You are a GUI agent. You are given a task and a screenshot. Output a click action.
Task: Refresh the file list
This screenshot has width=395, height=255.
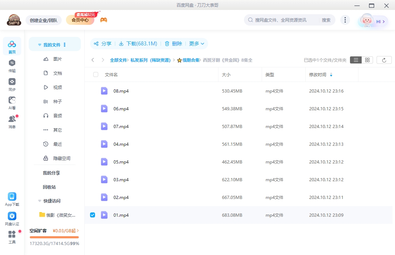pos(384,60)
